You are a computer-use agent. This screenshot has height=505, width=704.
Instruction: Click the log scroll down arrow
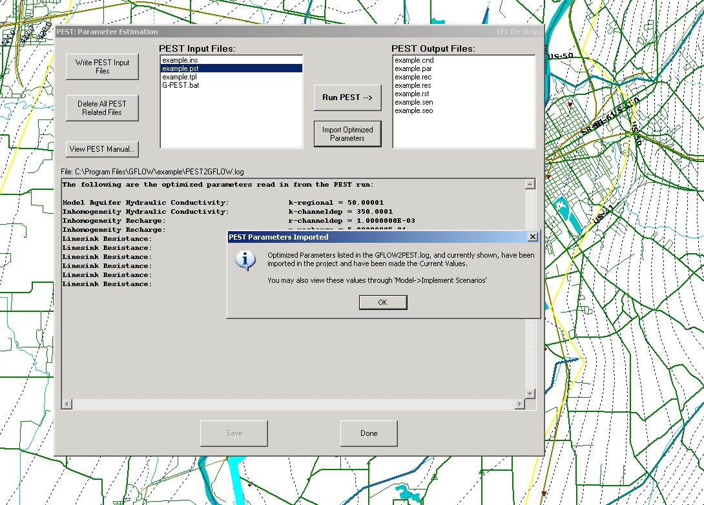(x=530, y=394)
